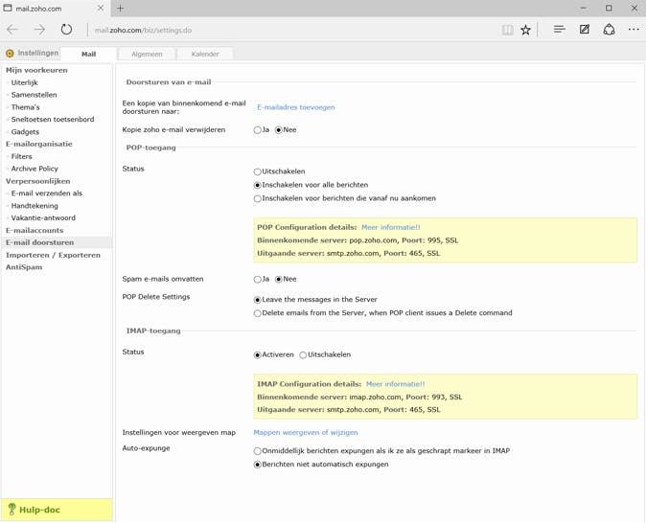
Task: Open the Edge hub icon
Action: click(559, 30)
